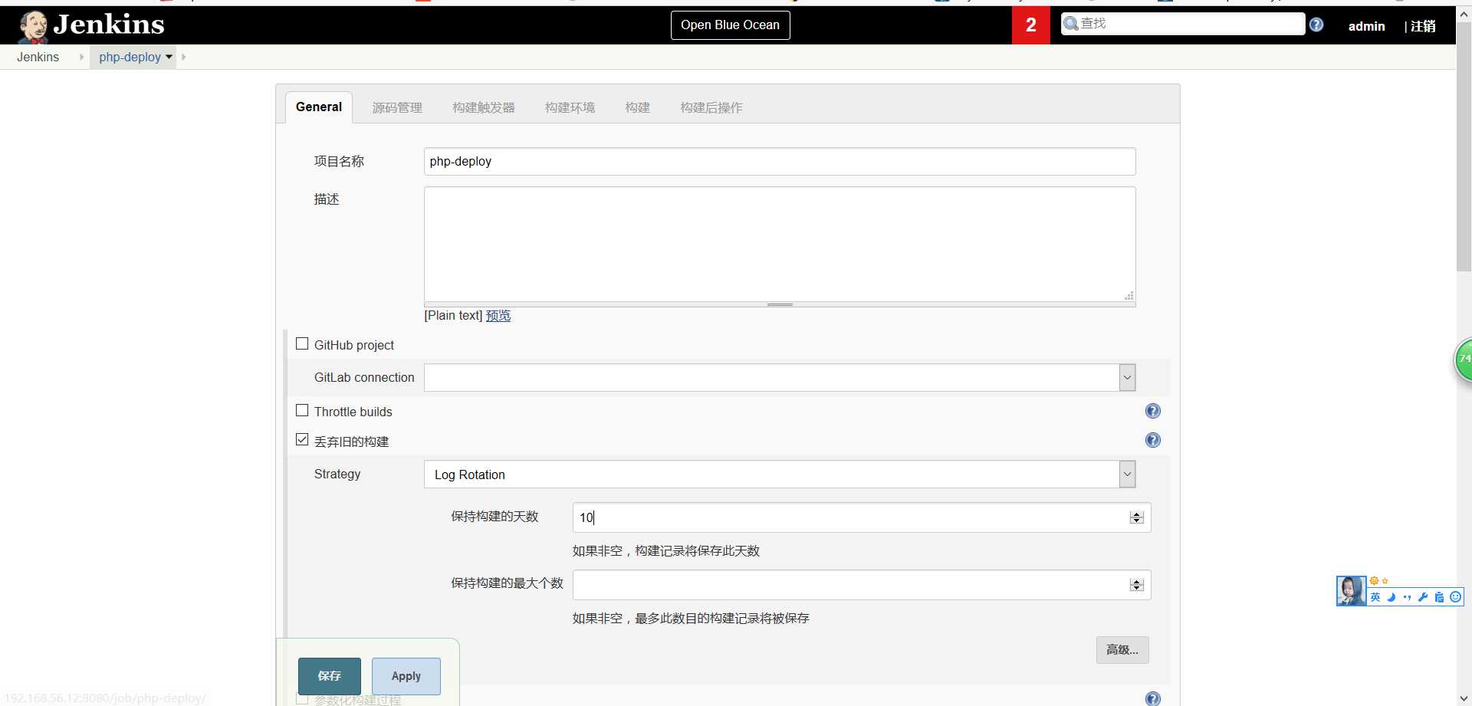This screenshot has width=1472, height=706.
Task: Click stepper on 保持构建的最大个数 field
Action: pyautogui.click(x=1136, y=585)
